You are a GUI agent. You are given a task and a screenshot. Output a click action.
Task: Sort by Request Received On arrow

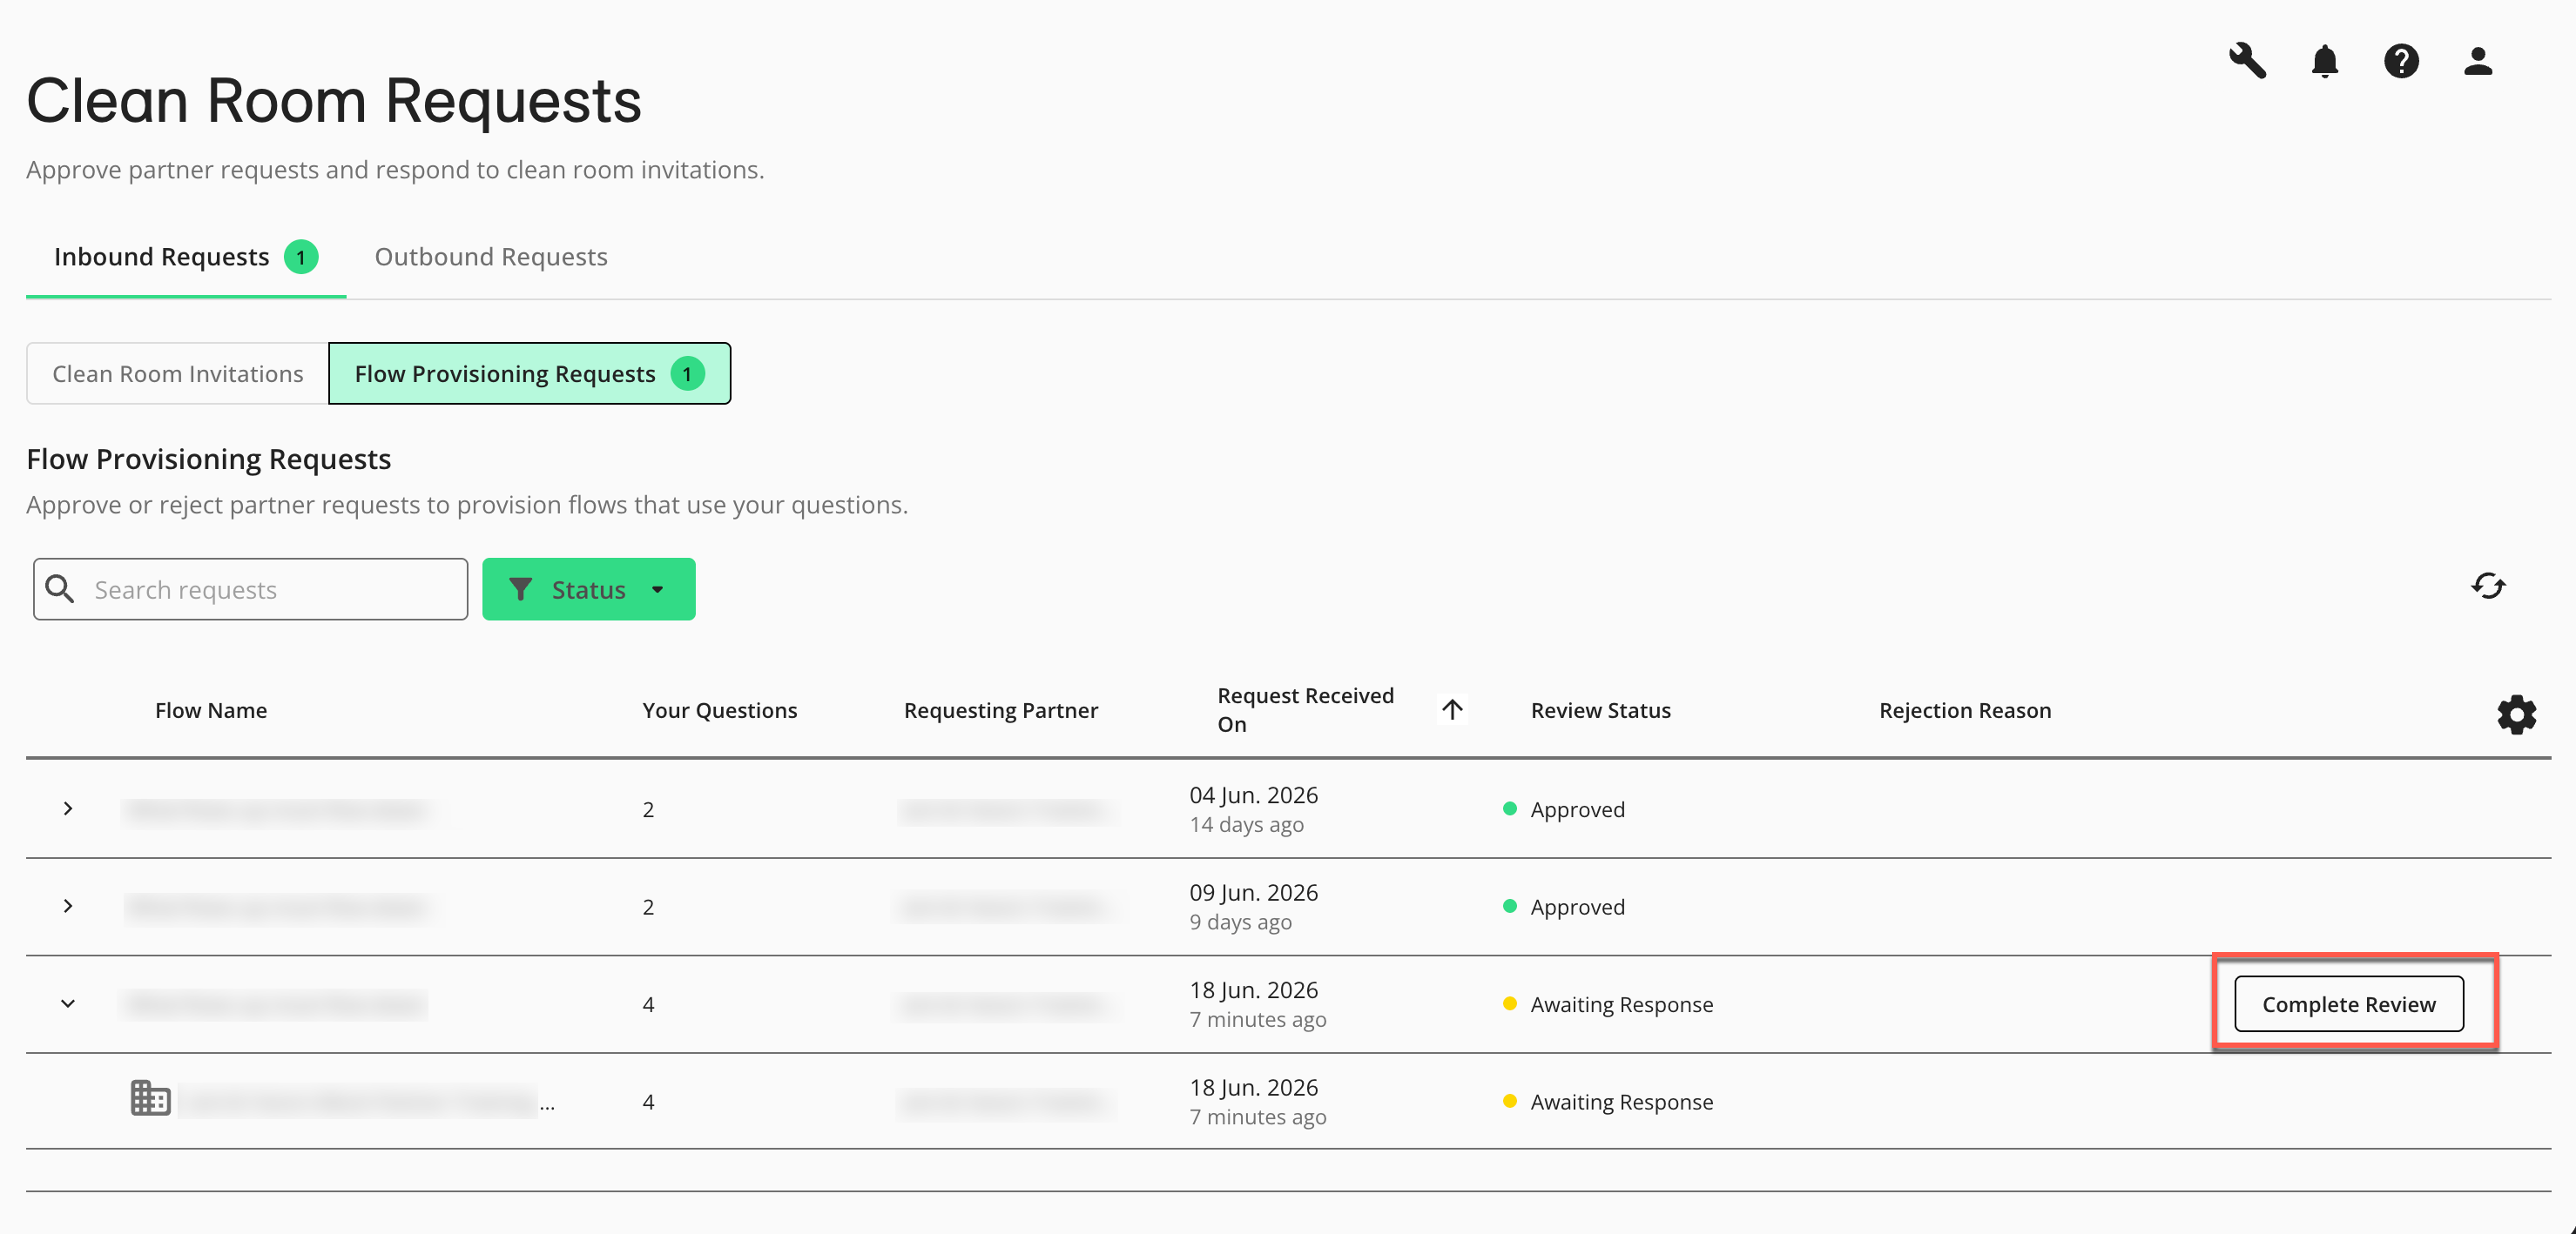1452,709
